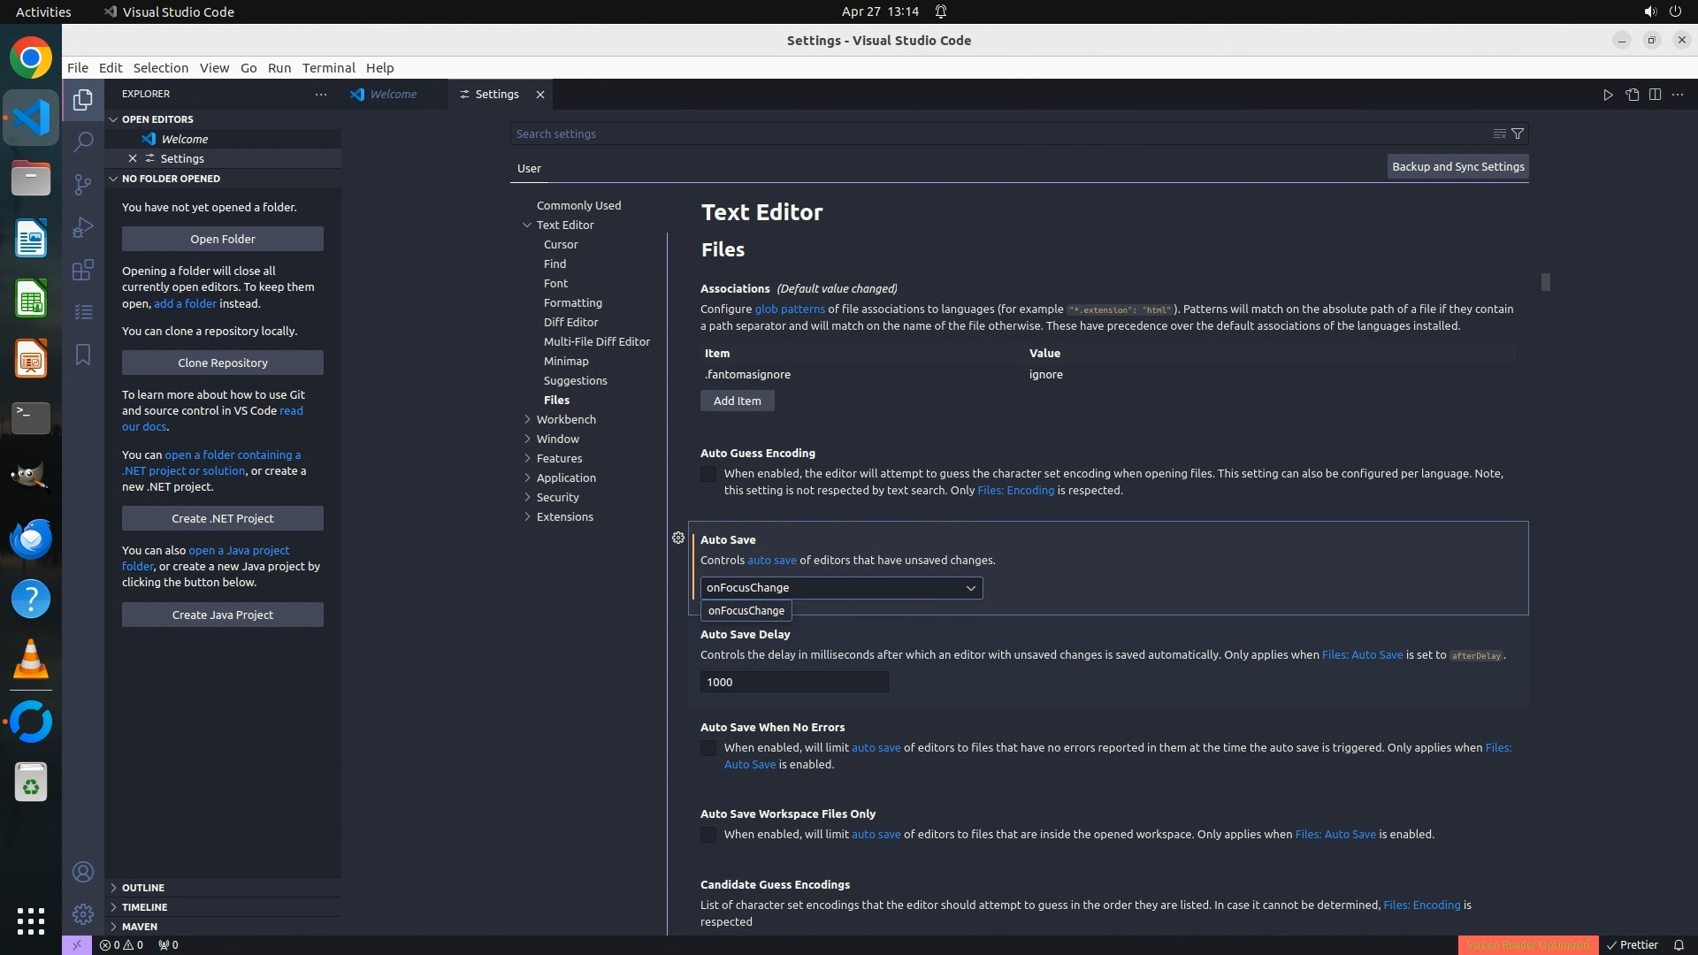Viewport: 1698px width, 955px height.
Task: Click Backup and Sync Settings button
Action: click(x=1457, y=166)
